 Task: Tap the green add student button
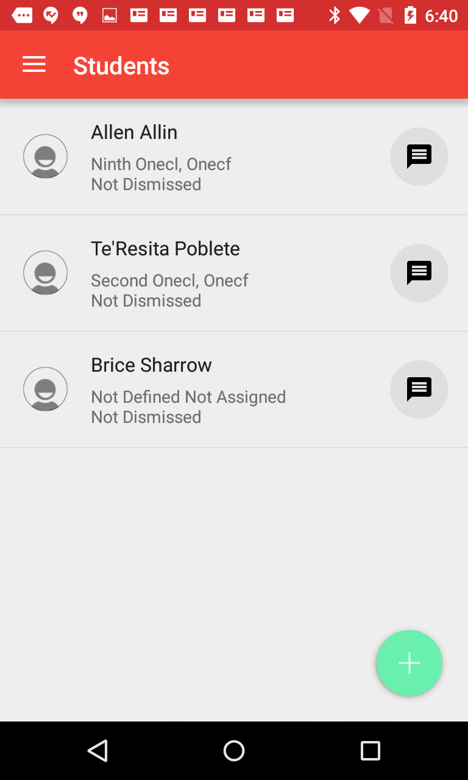[x=409, y=663]
